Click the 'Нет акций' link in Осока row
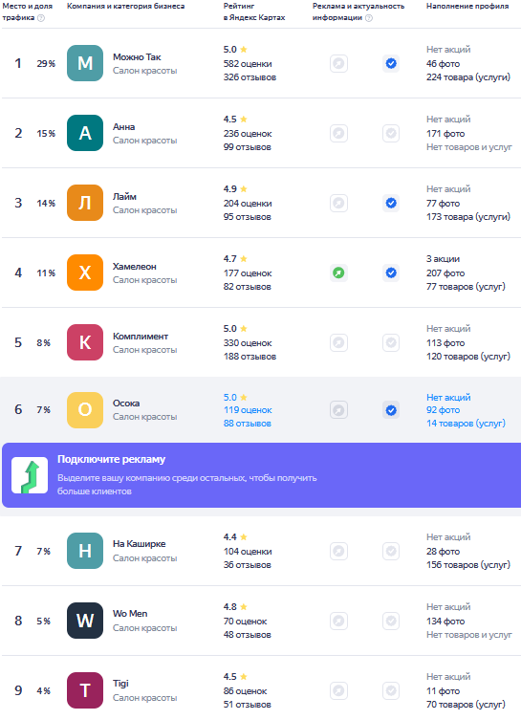The width and height of the screenshot is (521, 720). (448, 397)
